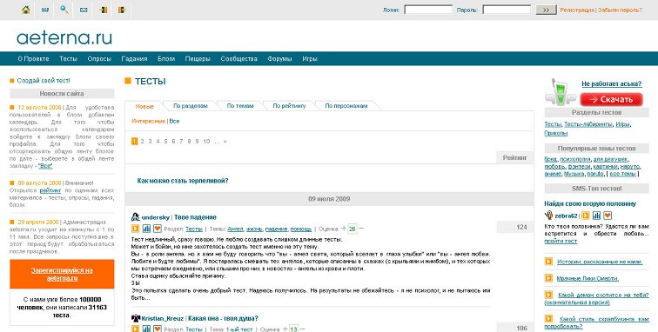This screenshot has width=658, height=332.
Task: Open 'Как можно стать терпеливой?' test
Action: [183, 181]
